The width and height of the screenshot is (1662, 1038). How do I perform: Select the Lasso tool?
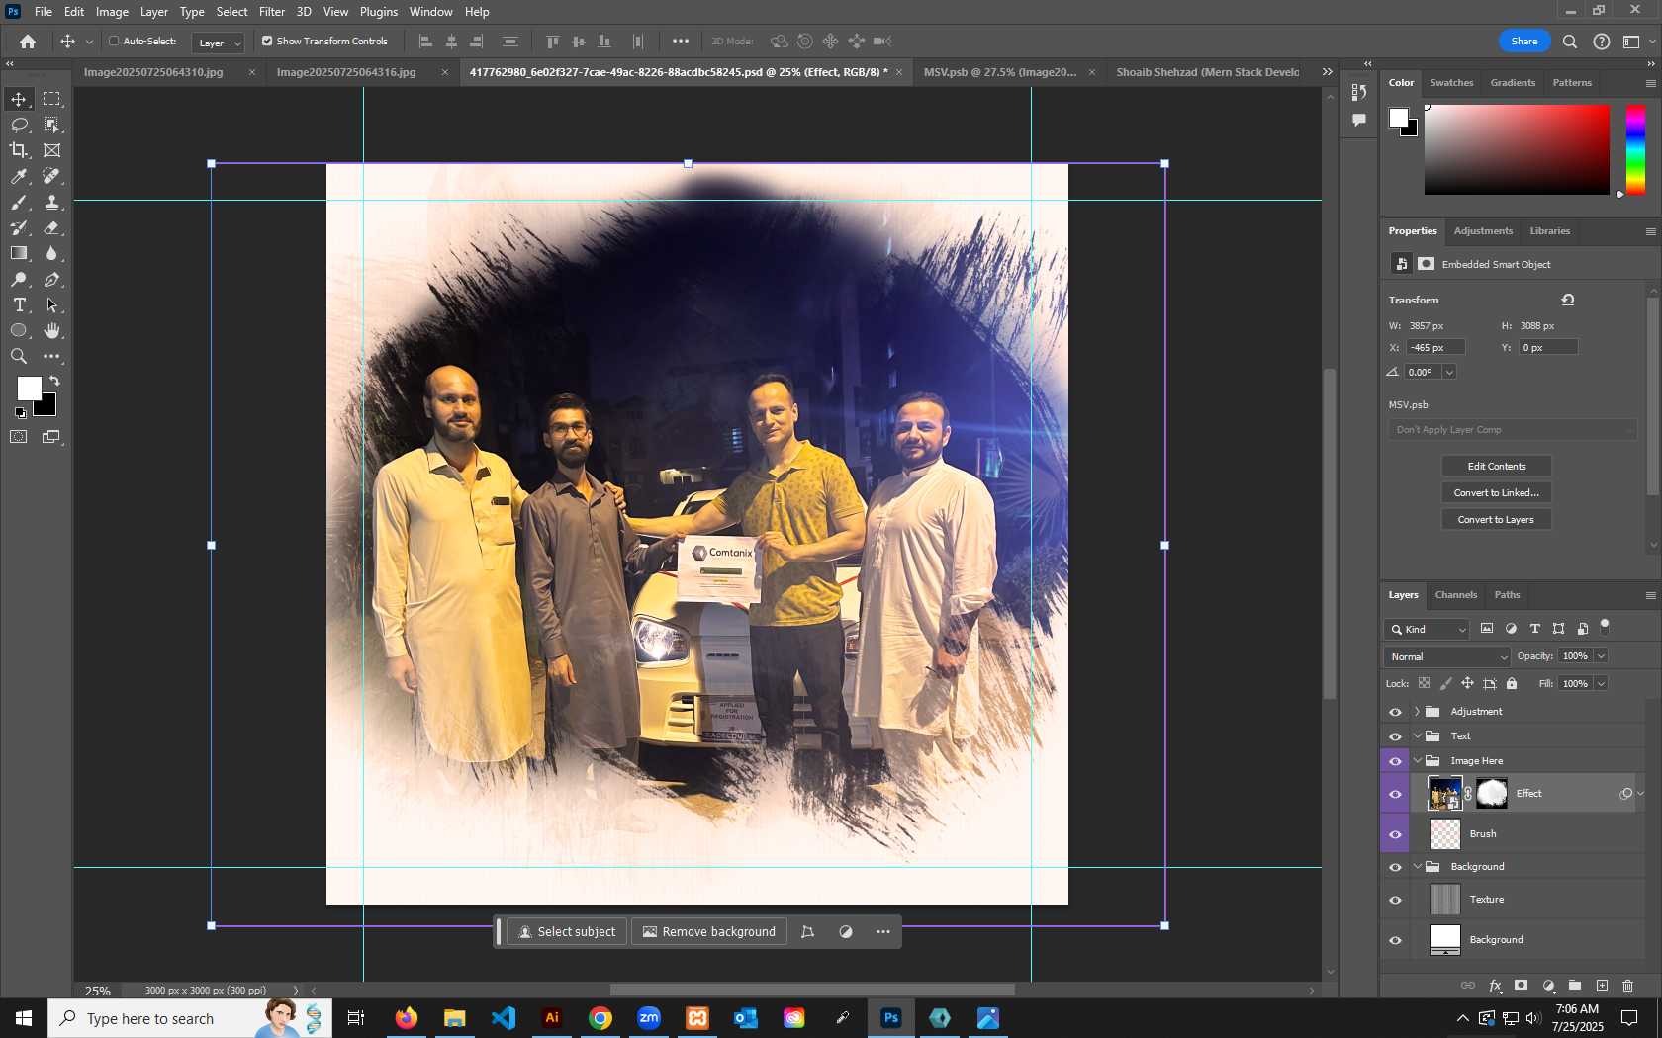[19, 125]
